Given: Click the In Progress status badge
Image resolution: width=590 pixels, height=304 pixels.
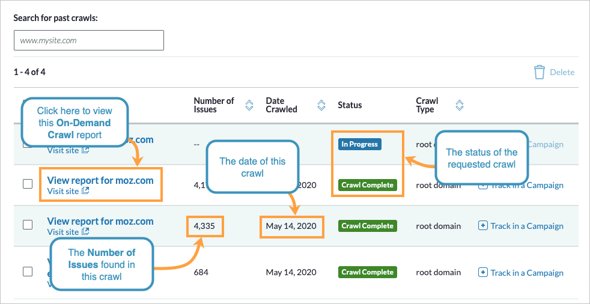Looking at the screenshot, I should (x=359, y=144).
